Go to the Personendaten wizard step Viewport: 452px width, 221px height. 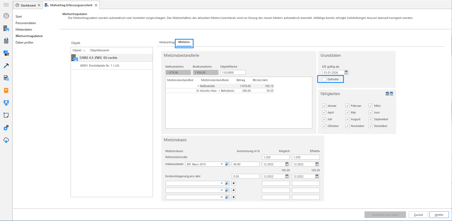click(26, 23)
